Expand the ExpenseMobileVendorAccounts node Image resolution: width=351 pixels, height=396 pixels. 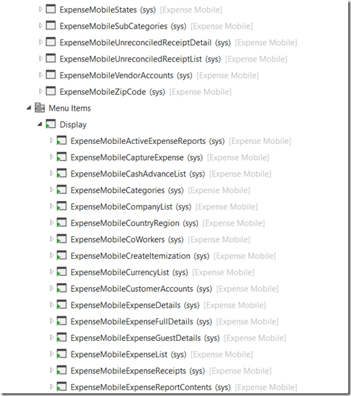[x=40, y=75]
